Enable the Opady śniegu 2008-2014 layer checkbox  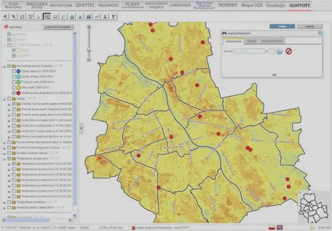(x=14, y=77)
